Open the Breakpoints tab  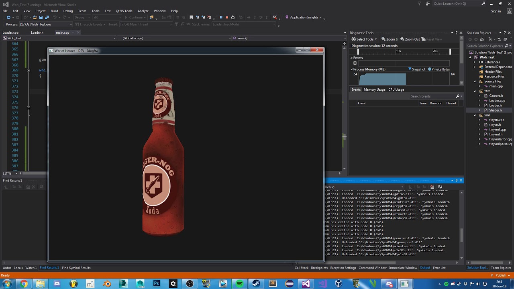(x=319, y=268)
